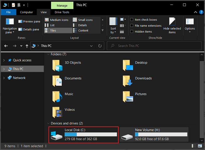Click Hide selected items
The height and width of the screenshot is (150, 205).
pyautogui.click(x=172, y=26)
